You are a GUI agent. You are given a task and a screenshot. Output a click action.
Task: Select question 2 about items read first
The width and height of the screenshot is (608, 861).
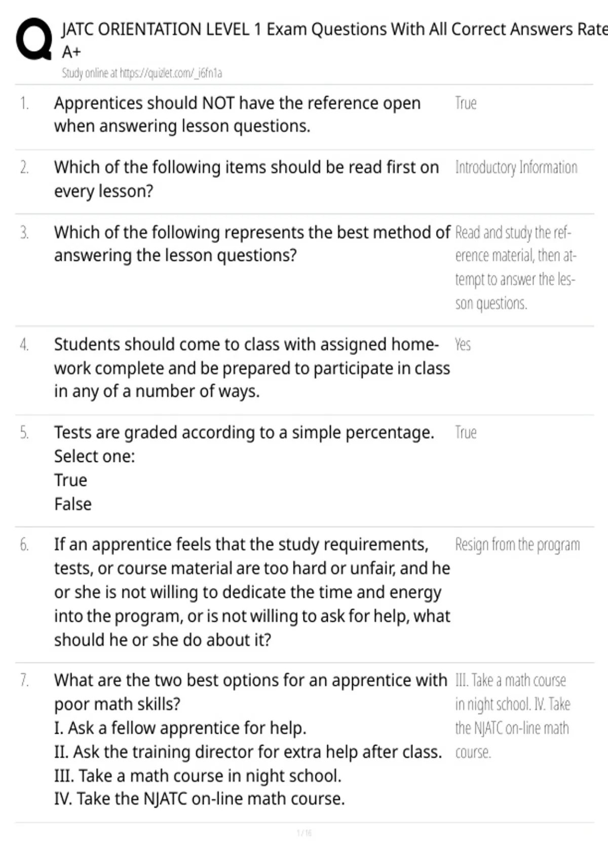coord(246,179)
